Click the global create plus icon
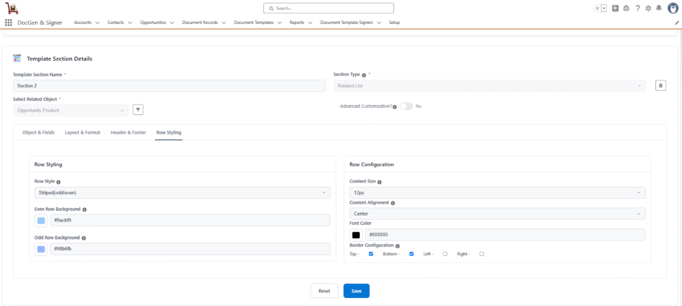This screenshot has width=682, height=306. coord(615,8)
